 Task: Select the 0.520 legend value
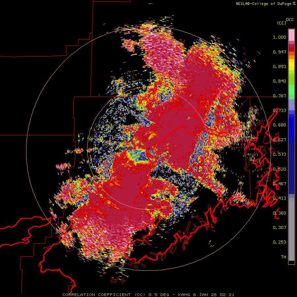[x=280, y=169]
